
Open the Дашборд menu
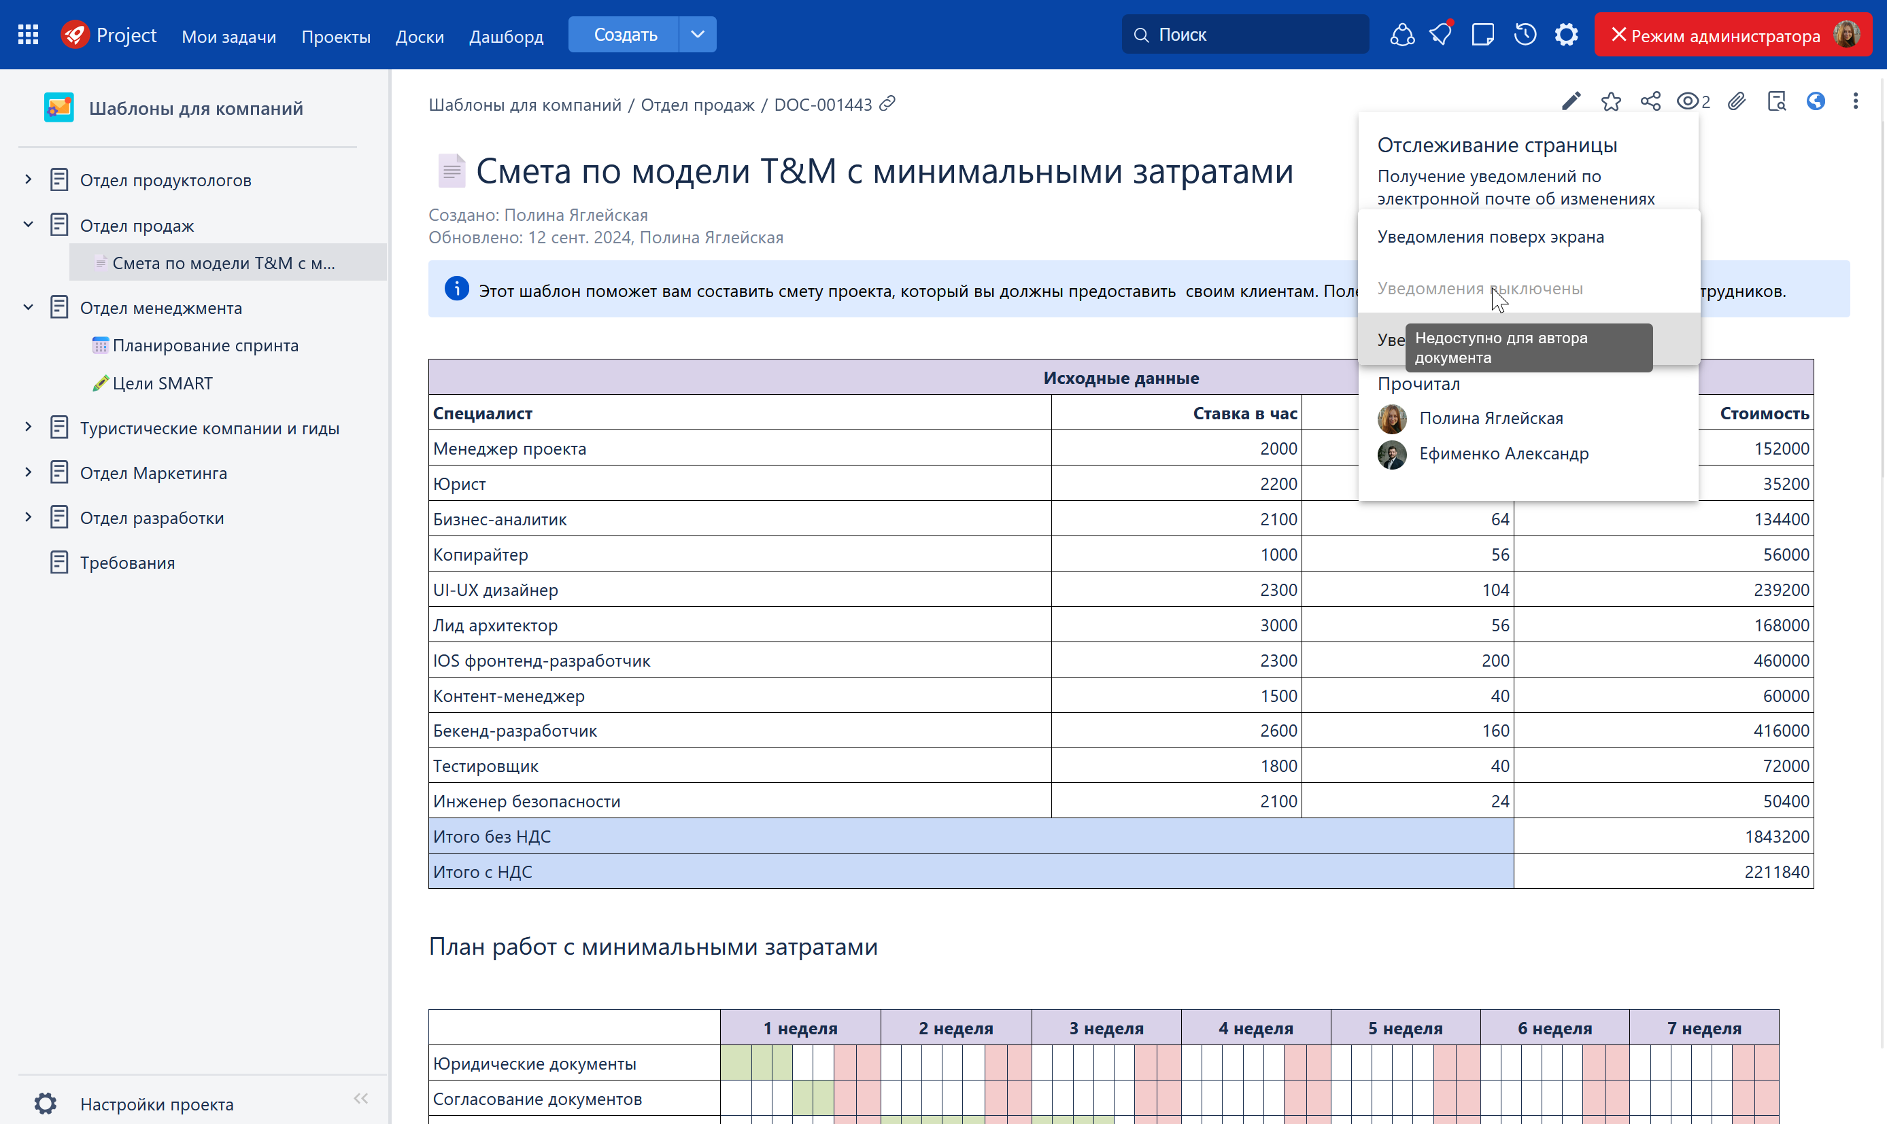506,36
